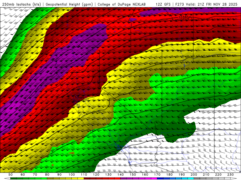Click the '12Z GFS' model run label
241x180 pixels.
[163, 4]
